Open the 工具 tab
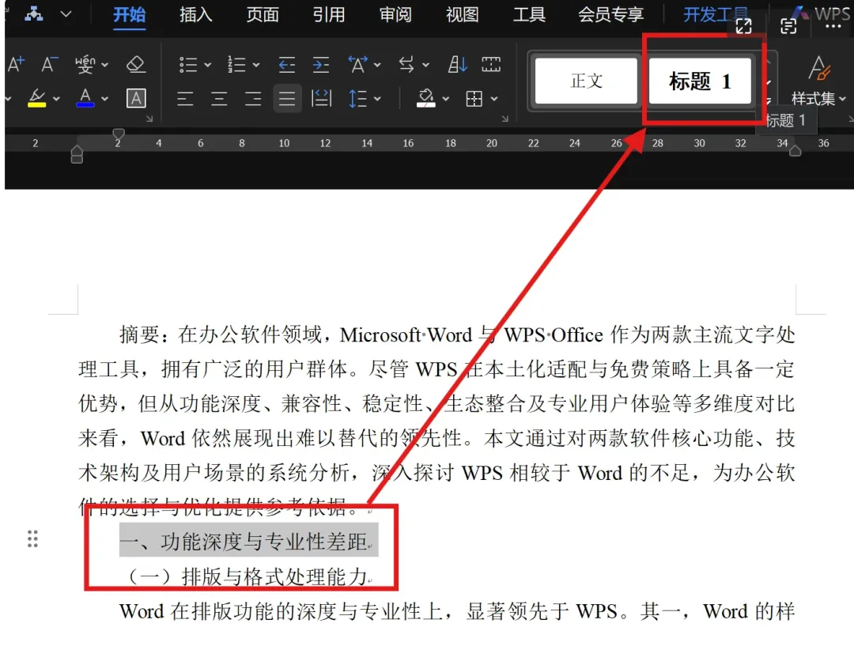 click(x=529, y=14)
